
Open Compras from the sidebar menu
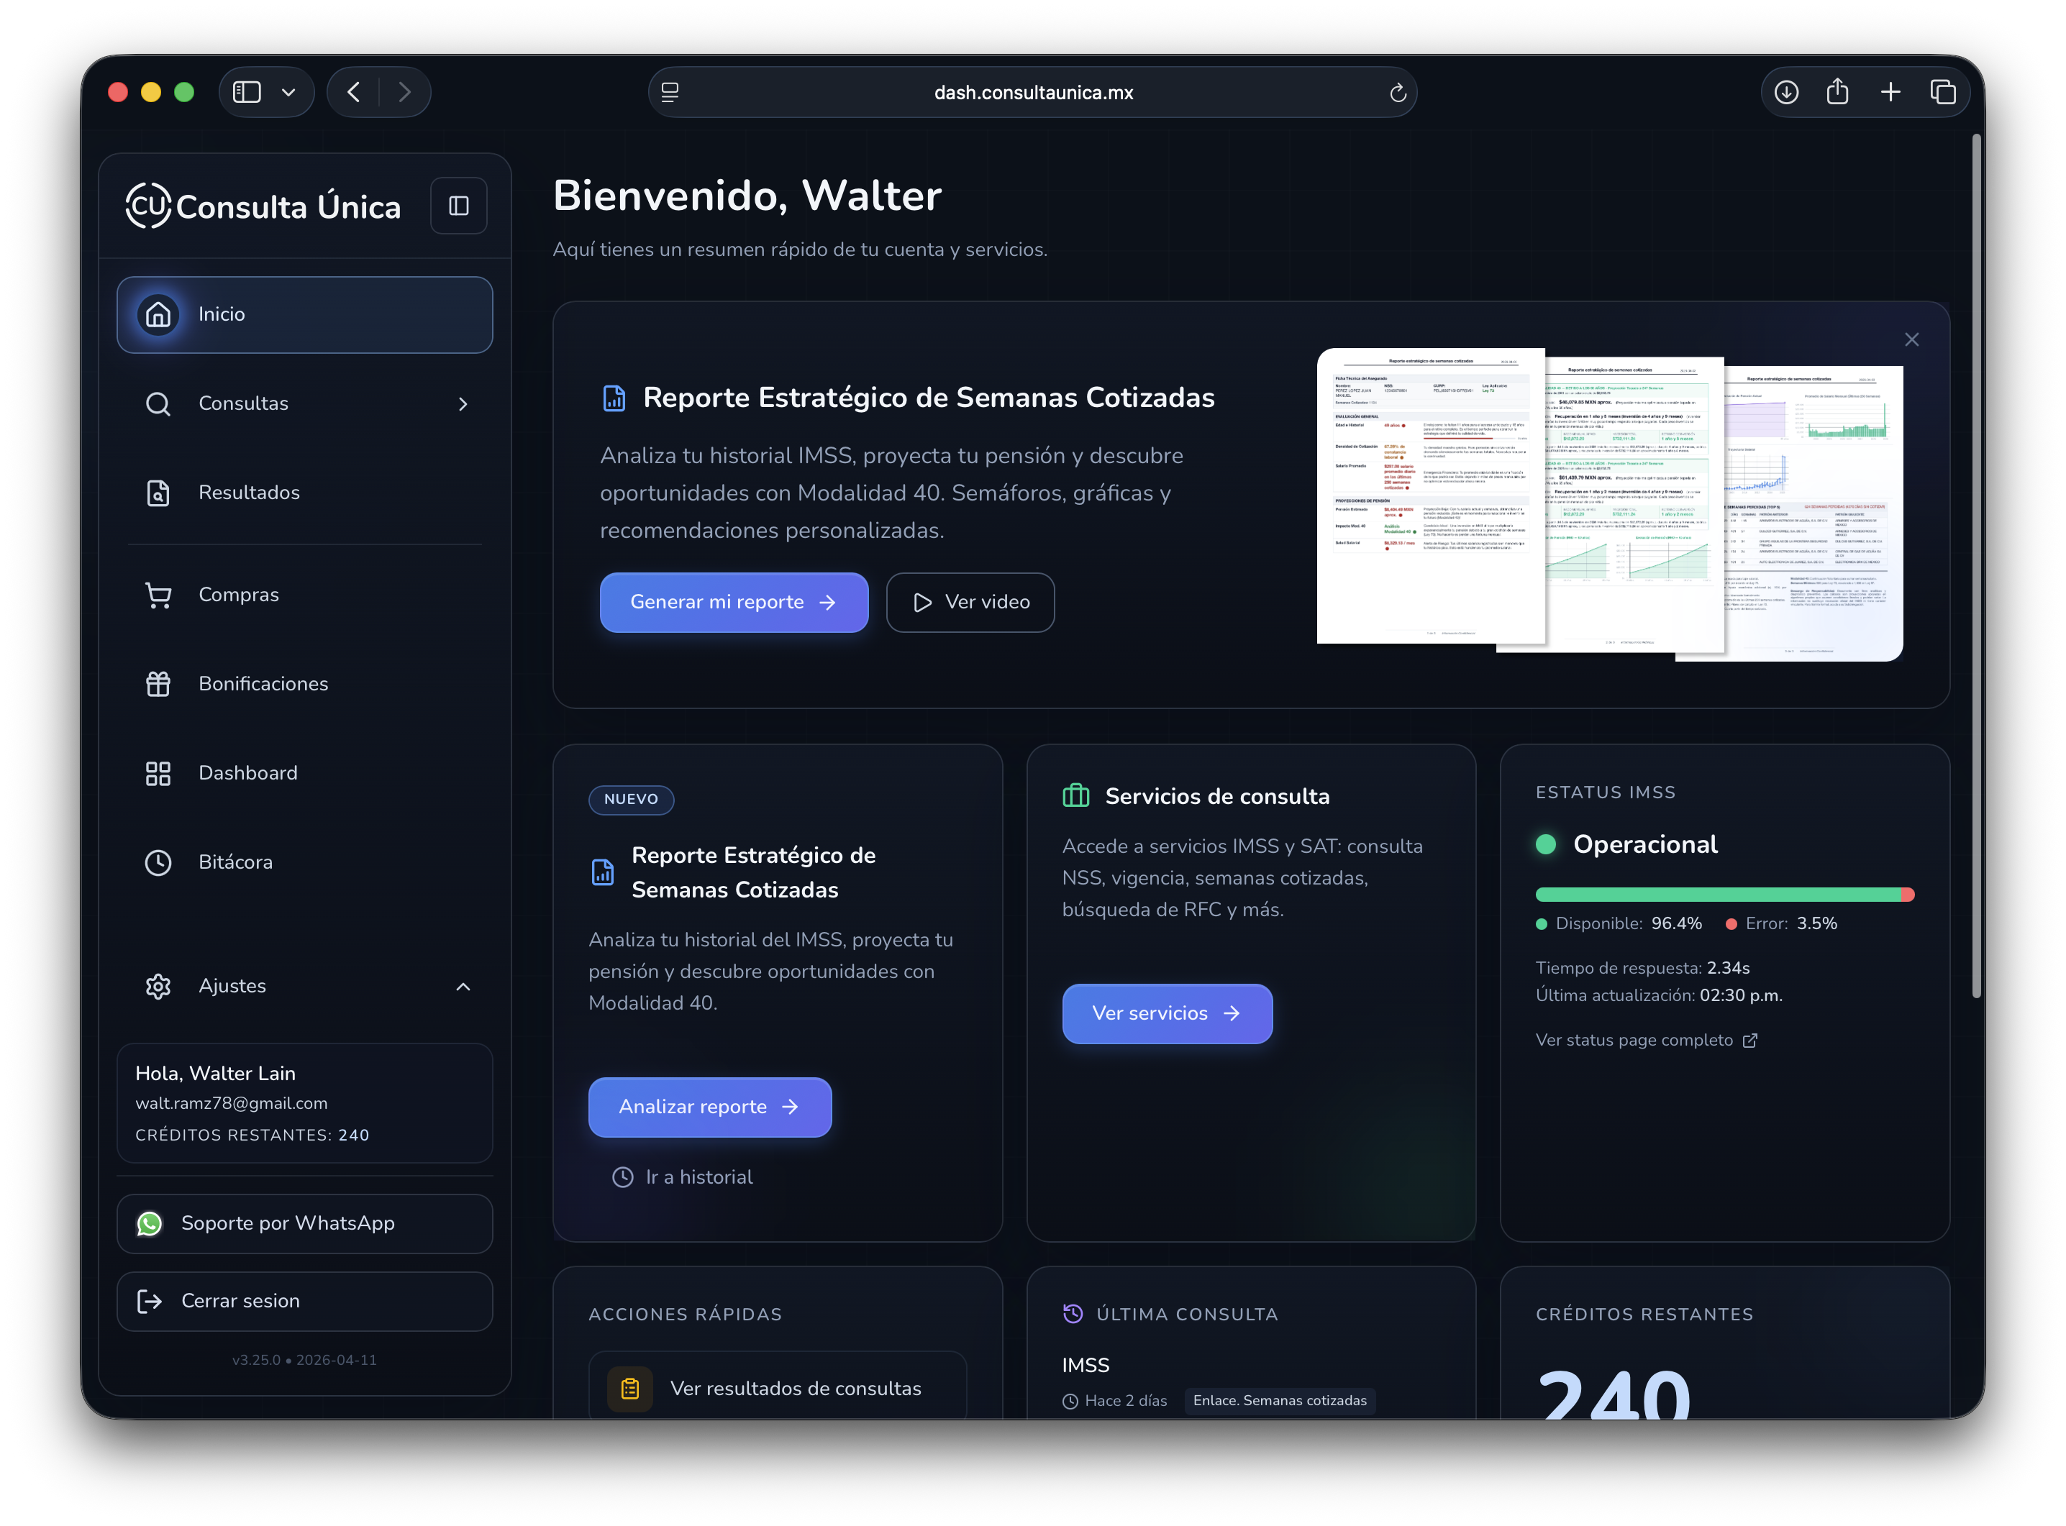pos(238,595)
